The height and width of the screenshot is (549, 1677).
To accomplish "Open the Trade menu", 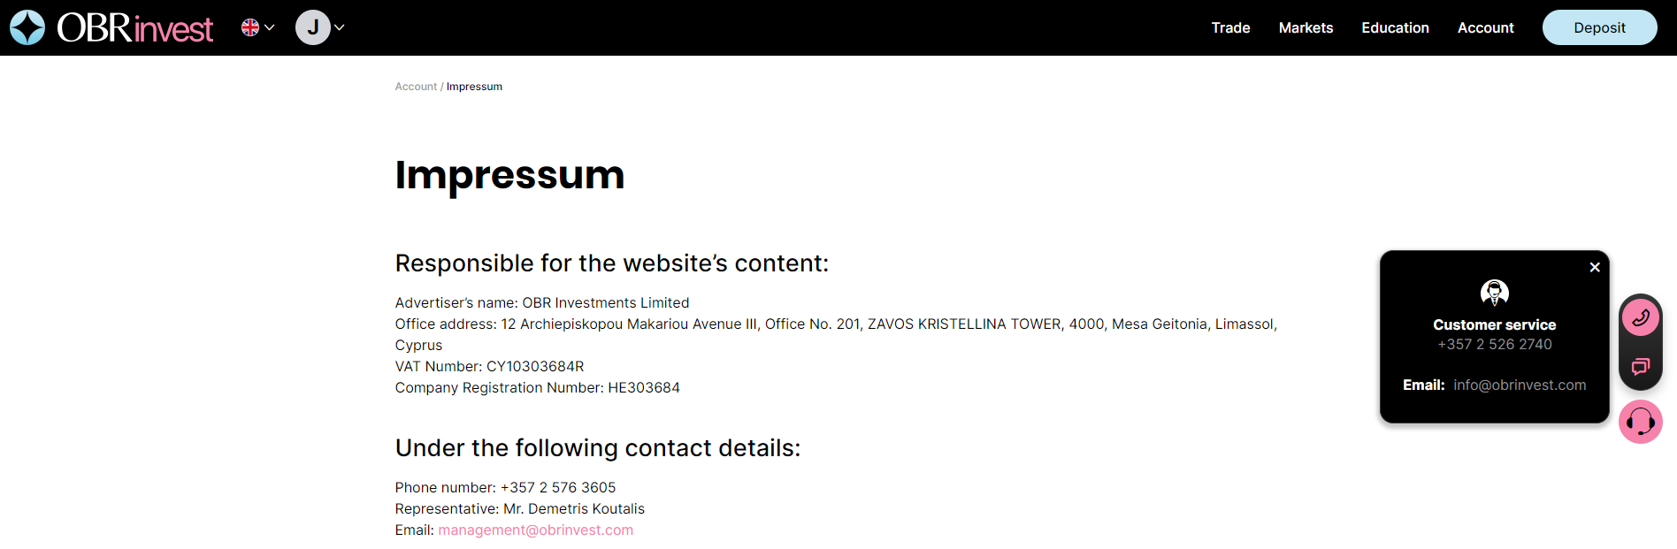I will [1230, 27].
